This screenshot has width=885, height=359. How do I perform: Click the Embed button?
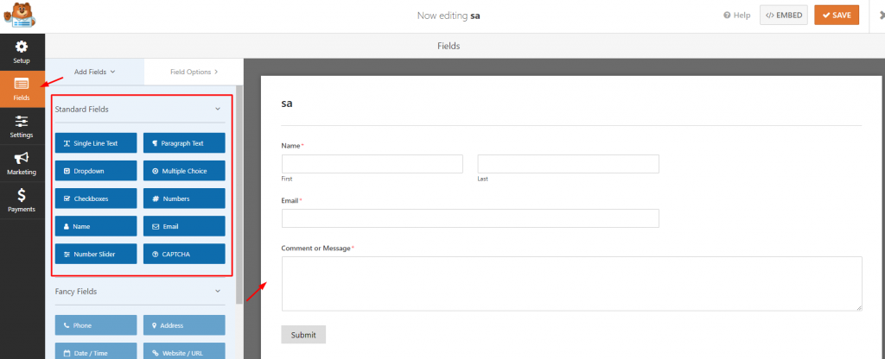click(x=784, y=16)
